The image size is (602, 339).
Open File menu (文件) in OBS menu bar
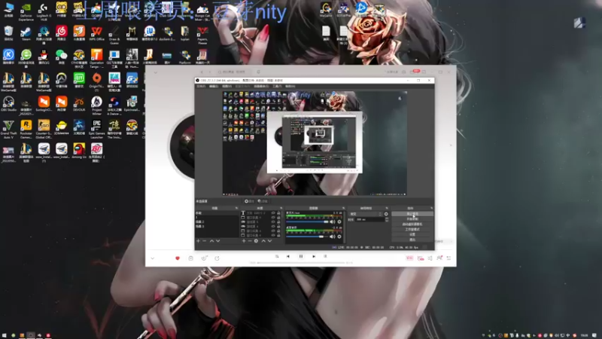201,87
